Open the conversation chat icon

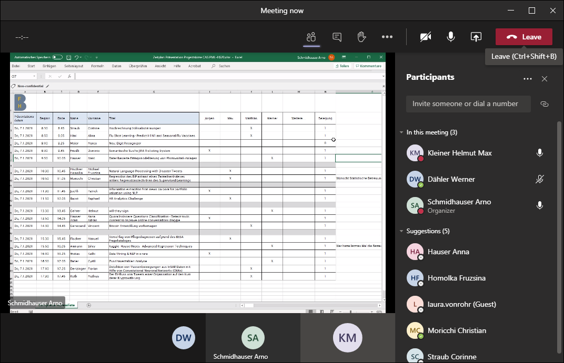337,37
